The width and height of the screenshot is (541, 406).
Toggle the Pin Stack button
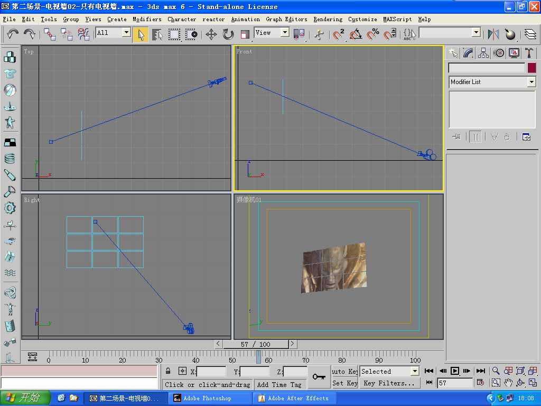456,137
